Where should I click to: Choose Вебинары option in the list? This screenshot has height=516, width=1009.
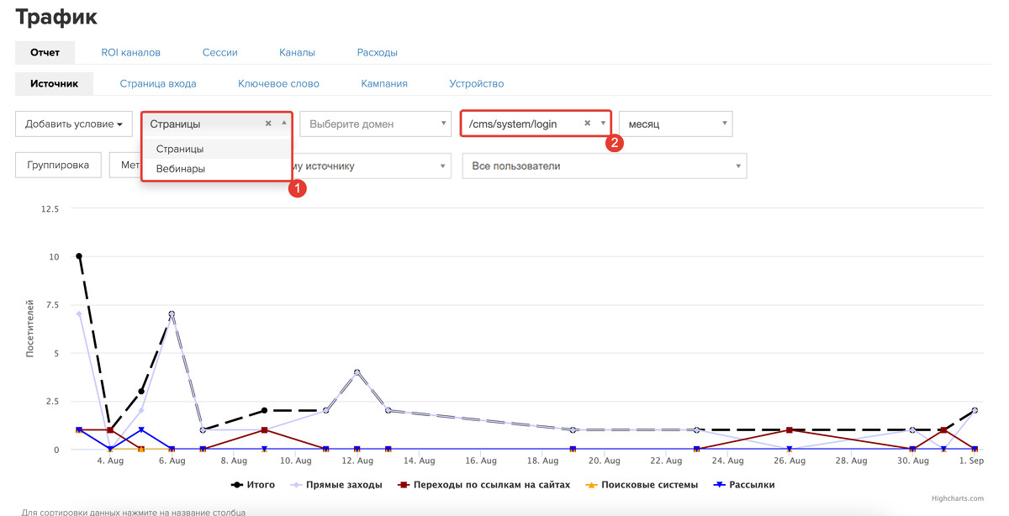point(217,169)
